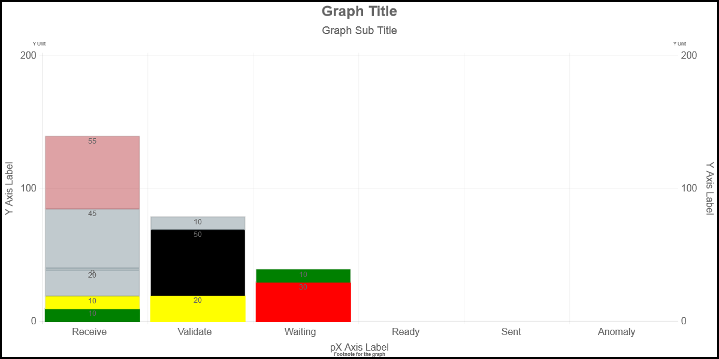Select the red 30 segment in Waiting
The height and width of the screenshot is (359, 719).
tap(303, 302)
